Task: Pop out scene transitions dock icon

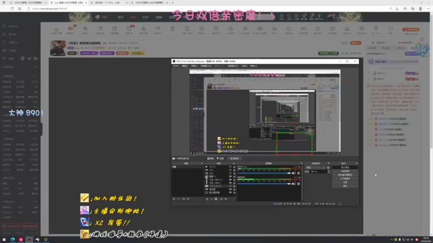Action: coord(329,164)
